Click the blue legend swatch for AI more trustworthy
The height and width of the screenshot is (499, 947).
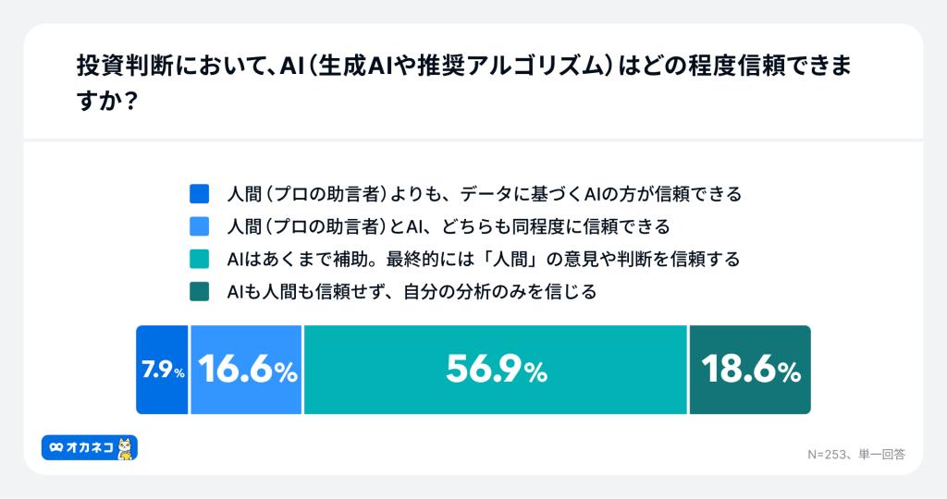pos(200,194)
